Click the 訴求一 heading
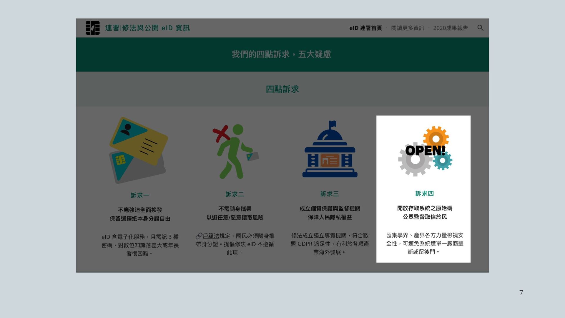The image size is (565, 318). 140,195
